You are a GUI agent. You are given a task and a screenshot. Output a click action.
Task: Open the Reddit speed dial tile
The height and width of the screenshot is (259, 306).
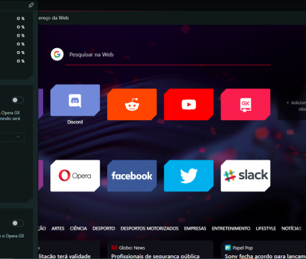[132, 104]
